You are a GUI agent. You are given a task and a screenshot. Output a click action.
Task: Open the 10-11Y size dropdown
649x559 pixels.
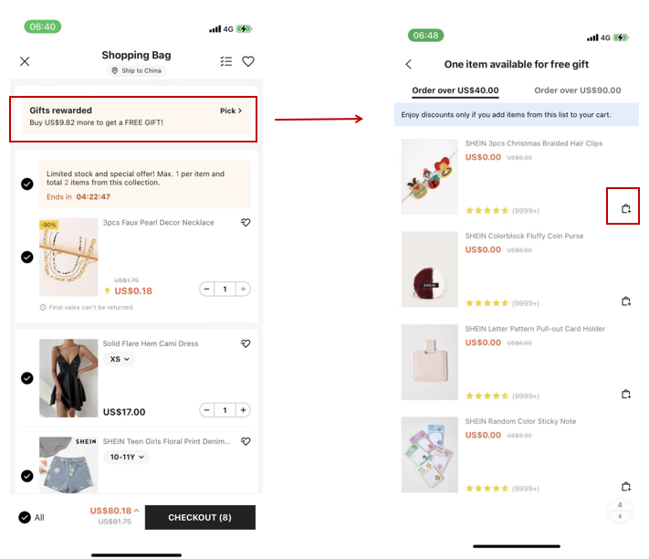coord(126,457)
